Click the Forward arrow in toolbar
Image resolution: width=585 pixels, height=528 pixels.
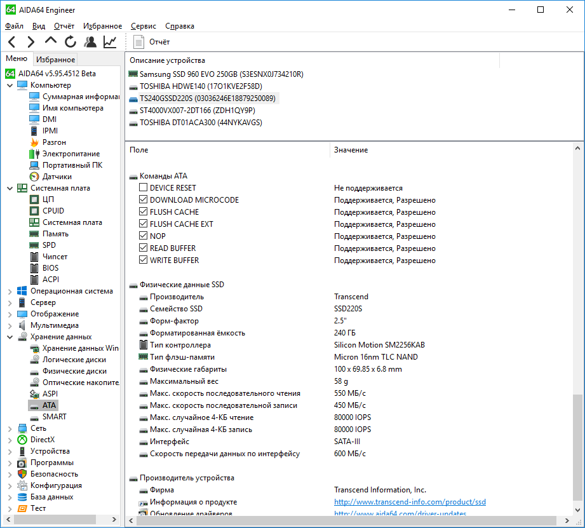pyautogui.click(x=31, y=42)
